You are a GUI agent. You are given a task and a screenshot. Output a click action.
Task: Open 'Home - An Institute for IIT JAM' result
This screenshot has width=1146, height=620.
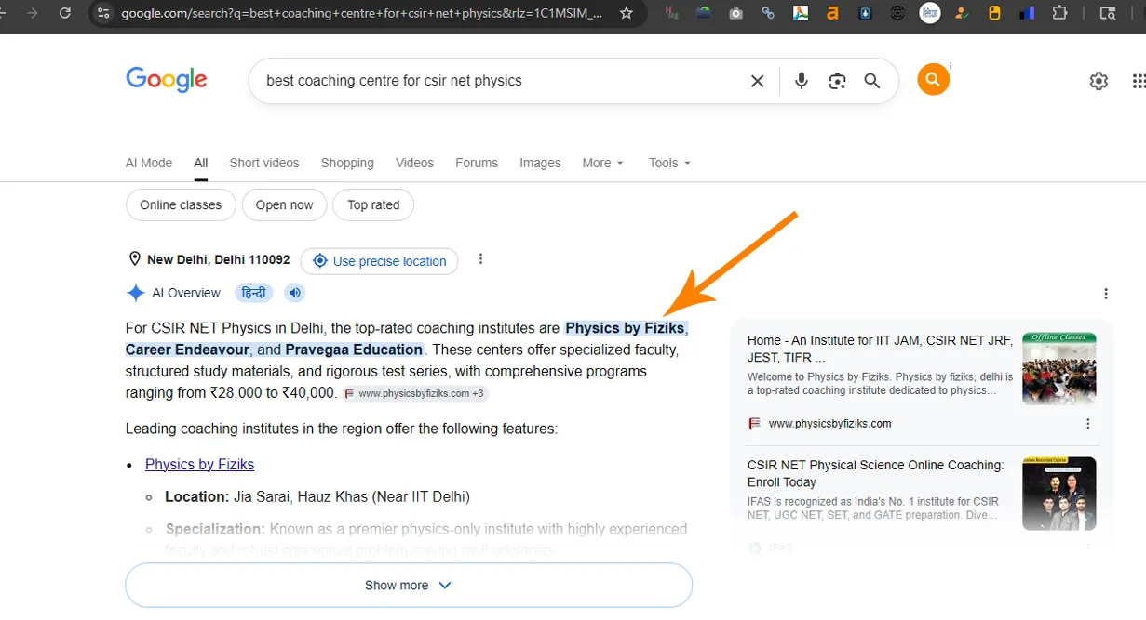coord(880,350)
